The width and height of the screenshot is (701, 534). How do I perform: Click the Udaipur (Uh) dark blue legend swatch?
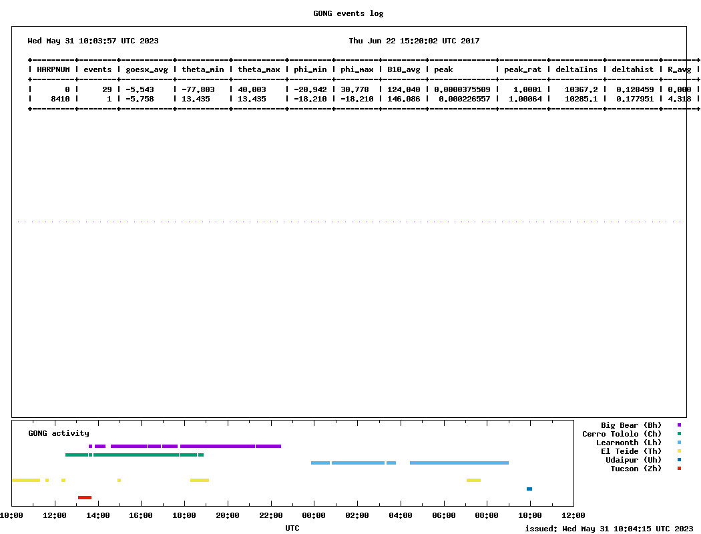tap(679, 459)
